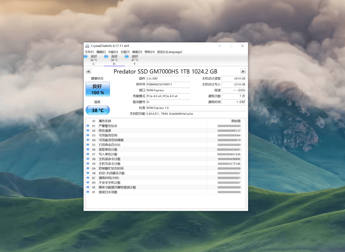Select the C: drive health status icon
Image resolution: width=345 pixels, height=252 pixels.
coord(86,56)
